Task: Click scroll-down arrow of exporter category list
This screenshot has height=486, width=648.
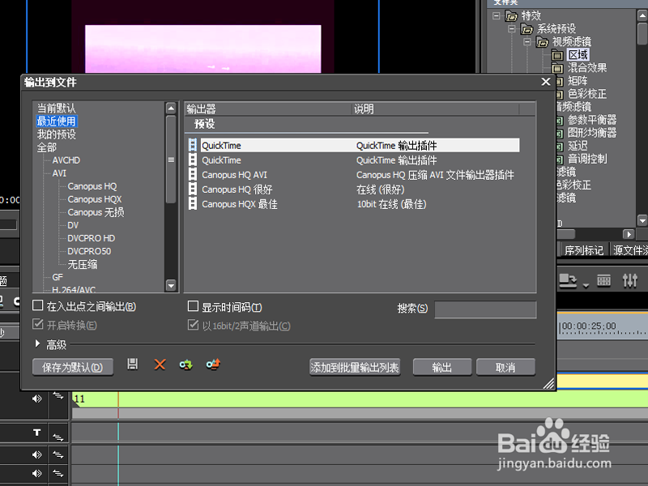Action: (171, 285)
